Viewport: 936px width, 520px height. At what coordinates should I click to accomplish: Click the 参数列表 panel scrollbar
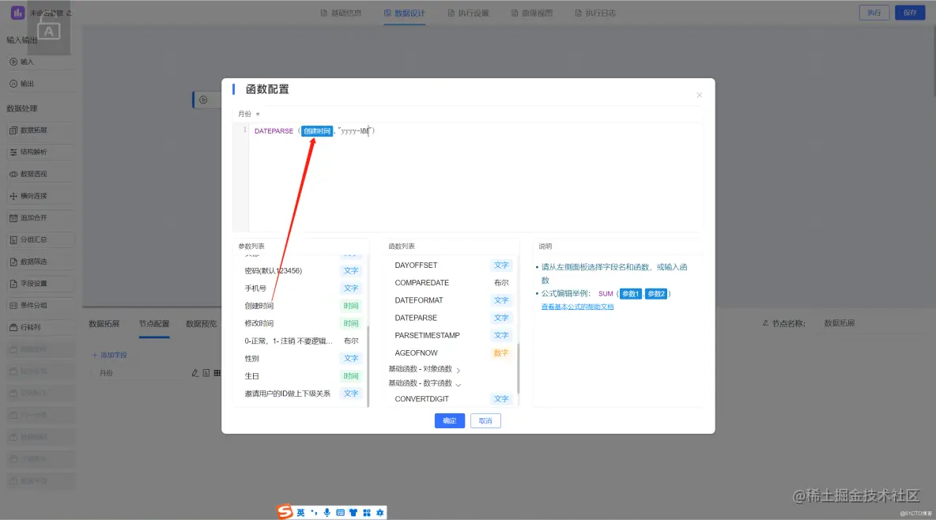point(368,366)
